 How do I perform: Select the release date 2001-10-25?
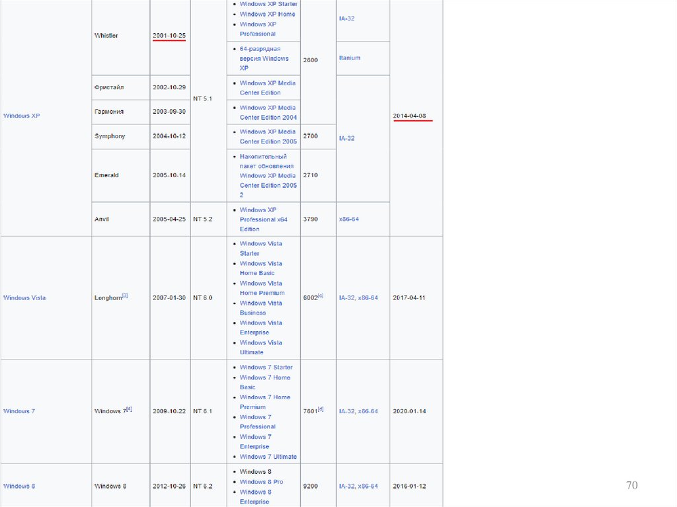tap(169, 36)
